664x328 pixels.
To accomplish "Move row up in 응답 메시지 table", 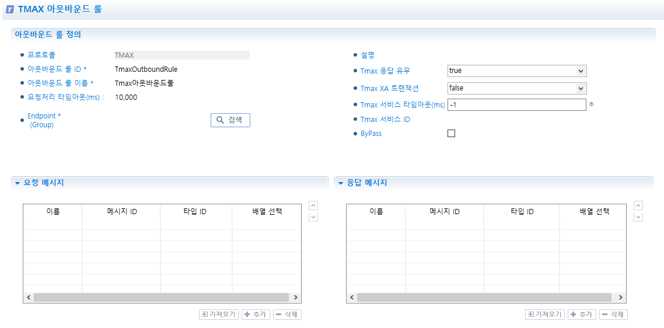I will point(638,205).
